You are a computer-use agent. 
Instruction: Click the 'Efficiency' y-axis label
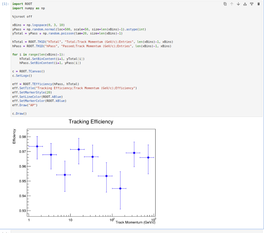[14, 136]
